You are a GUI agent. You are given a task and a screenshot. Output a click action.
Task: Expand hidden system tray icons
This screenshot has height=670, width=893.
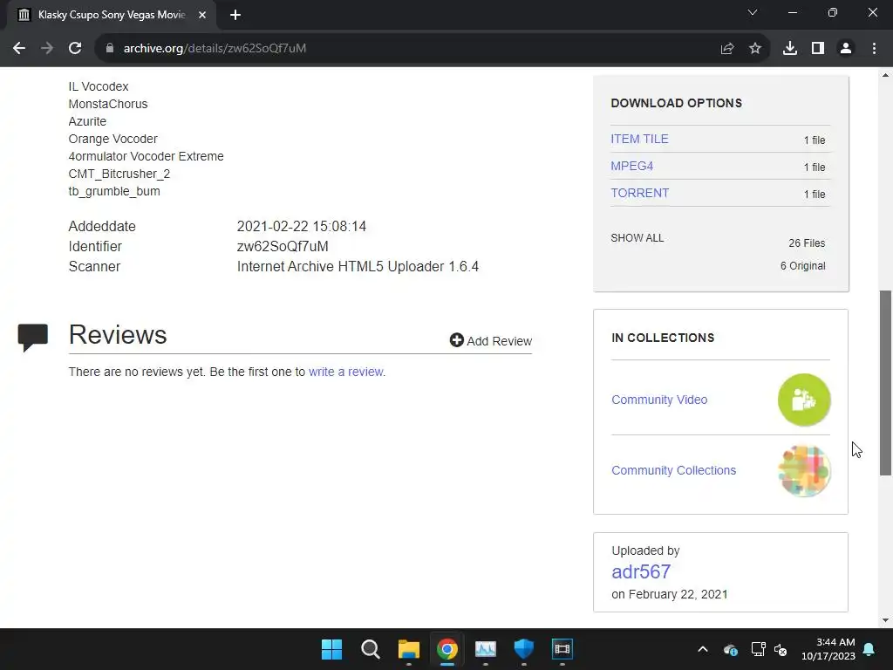703,649
